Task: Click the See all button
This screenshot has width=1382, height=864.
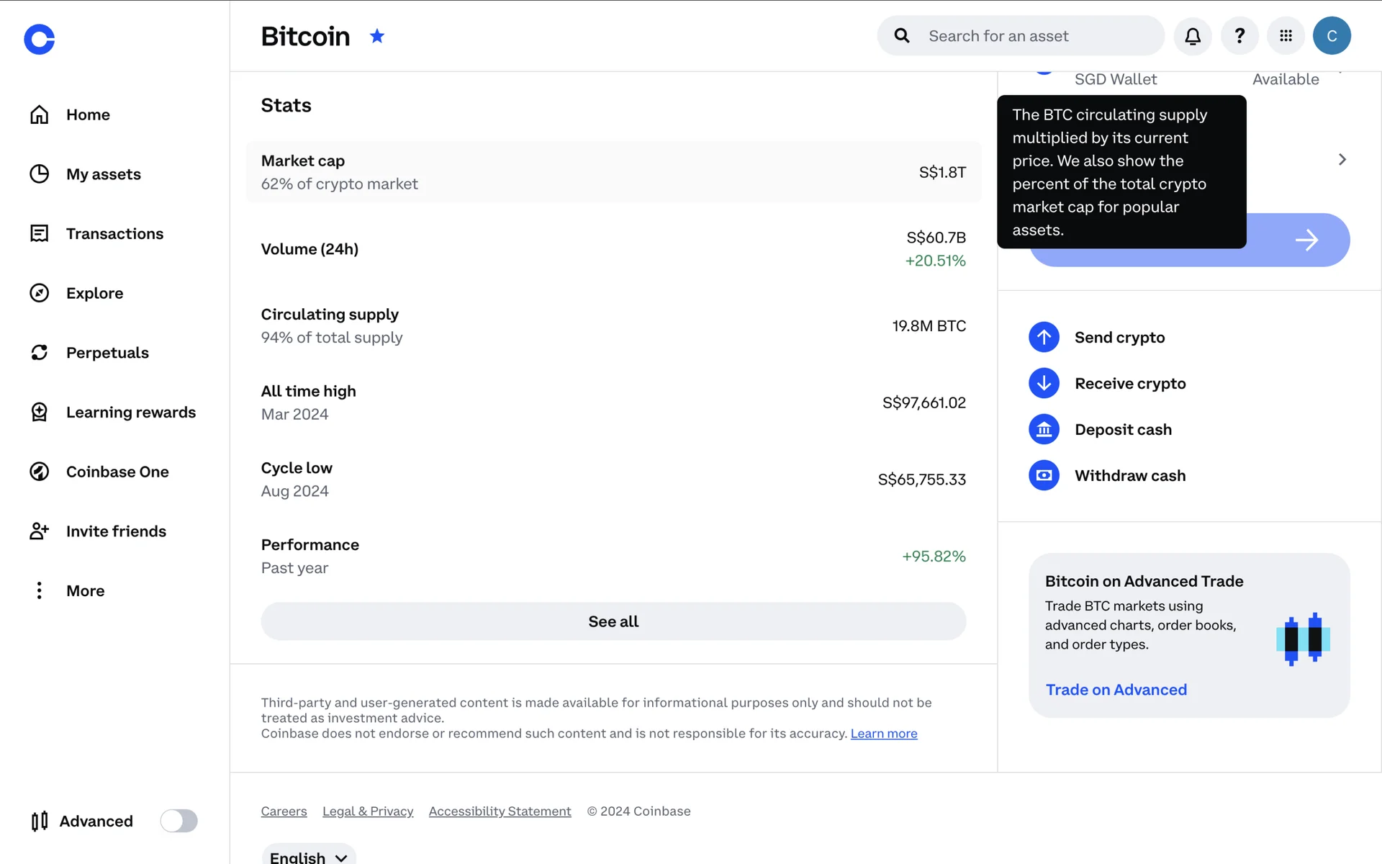Action: [x=613, y=621]
